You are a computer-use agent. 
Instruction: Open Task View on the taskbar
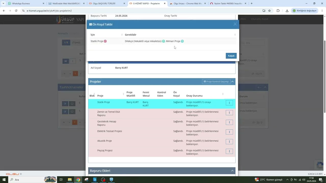click(61, 180)
